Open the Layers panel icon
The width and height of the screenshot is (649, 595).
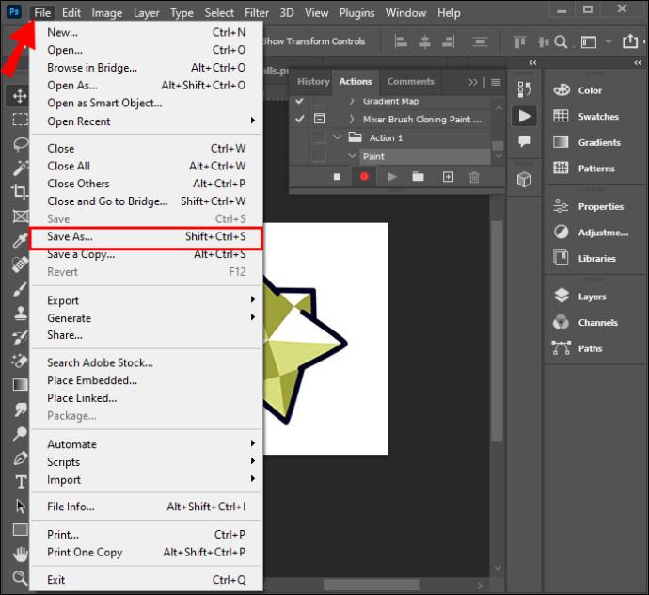click(562, 297)
